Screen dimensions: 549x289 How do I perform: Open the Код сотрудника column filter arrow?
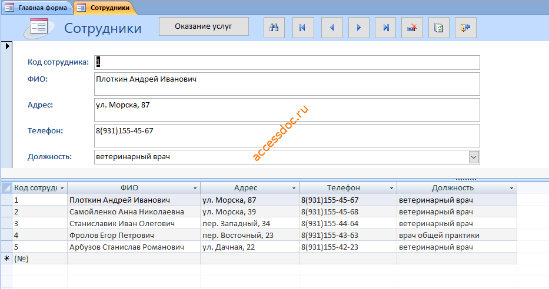coord(62,189)
